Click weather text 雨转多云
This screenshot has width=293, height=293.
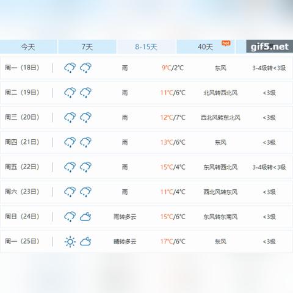pyautogui.click(x=125, y=217)
